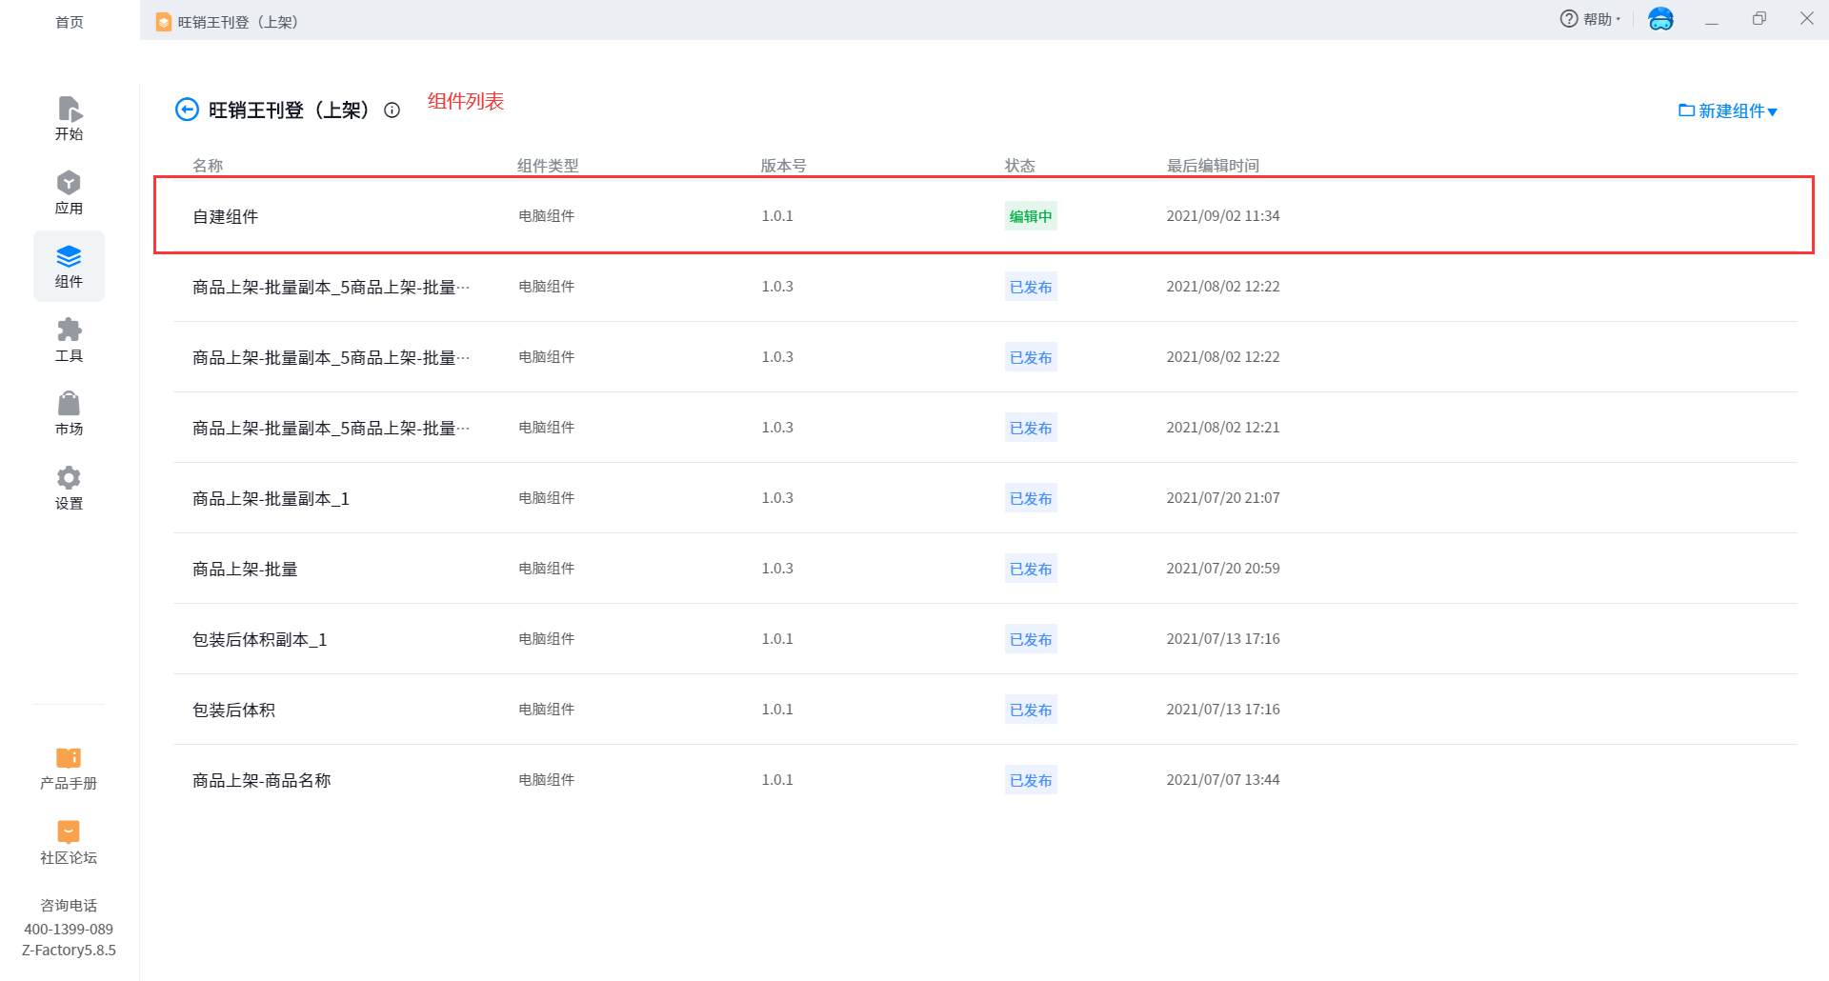Viewport: 1829px width, 981px height.
Task: Click the info icon beside the title
Action: (x=392, y=110)
